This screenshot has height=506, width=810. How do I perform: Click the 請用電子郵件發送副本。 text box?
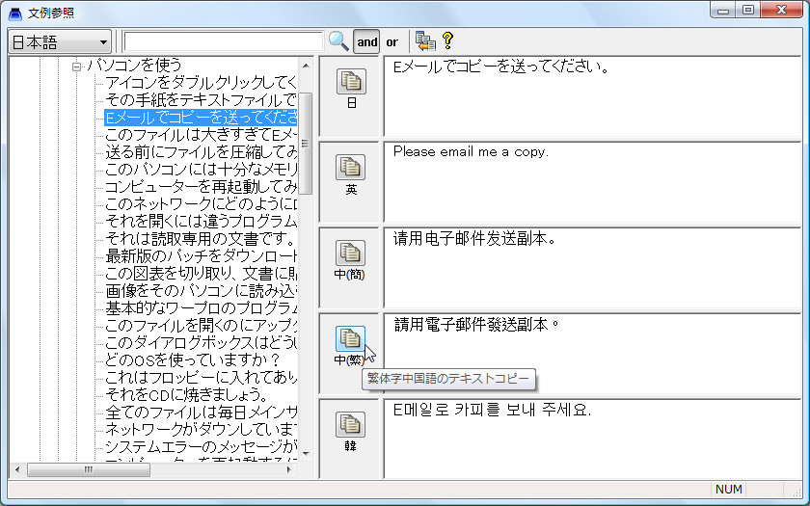pyautogui.click(x=592, y=353)
